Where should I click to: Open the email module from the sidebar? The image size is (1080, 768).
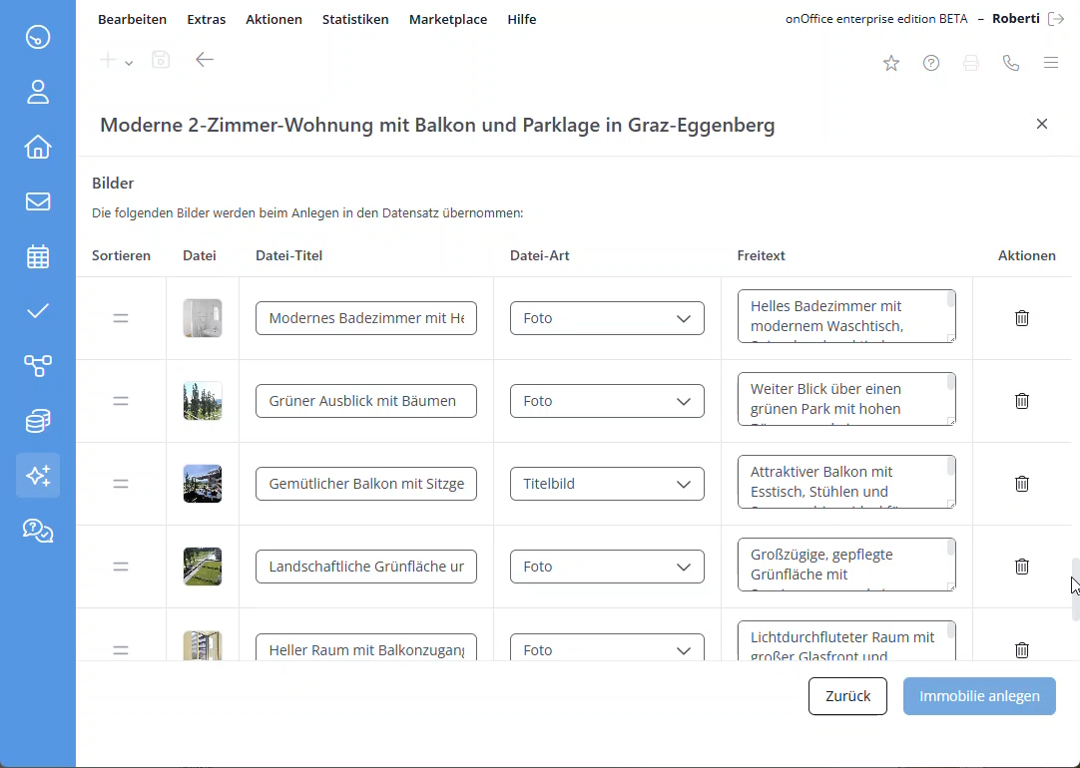[x=37, y=201]
